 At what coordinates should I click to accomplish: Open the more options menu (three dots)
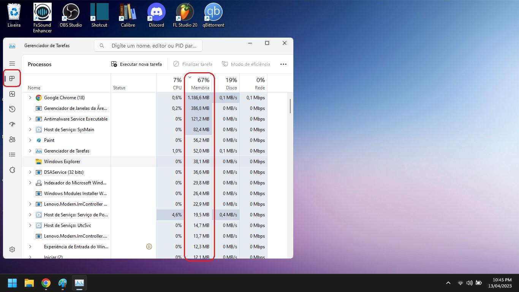[x=283, y=64]
